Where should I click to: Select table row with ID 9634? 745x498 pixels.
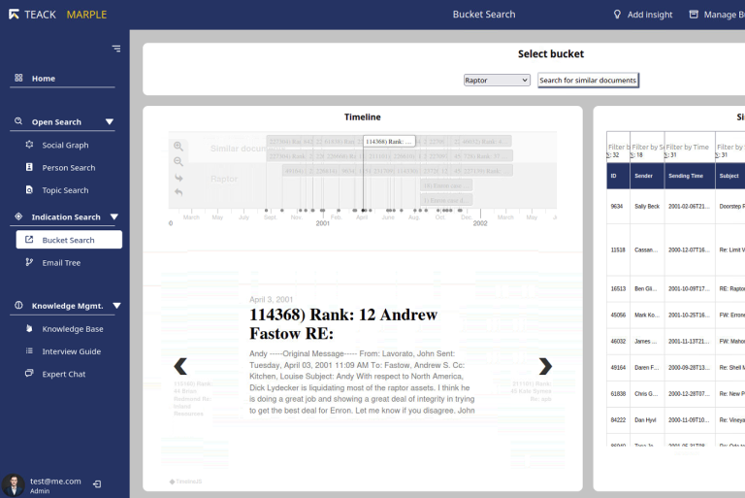(x=675, y=207)
